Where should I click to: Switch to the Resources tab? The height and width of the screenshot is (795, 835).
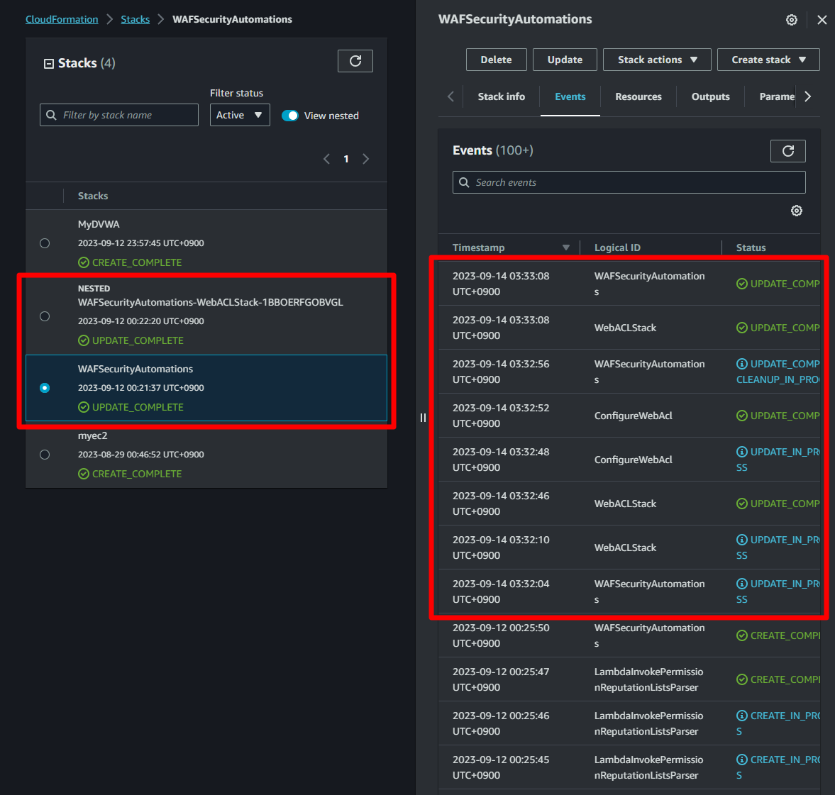[638, 97]
